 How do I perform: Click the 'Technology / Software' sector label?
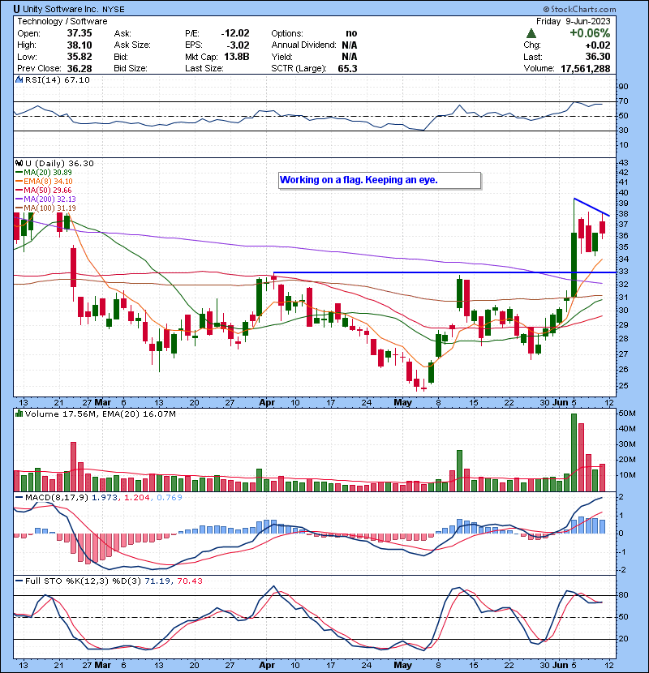tap(62, 21)
